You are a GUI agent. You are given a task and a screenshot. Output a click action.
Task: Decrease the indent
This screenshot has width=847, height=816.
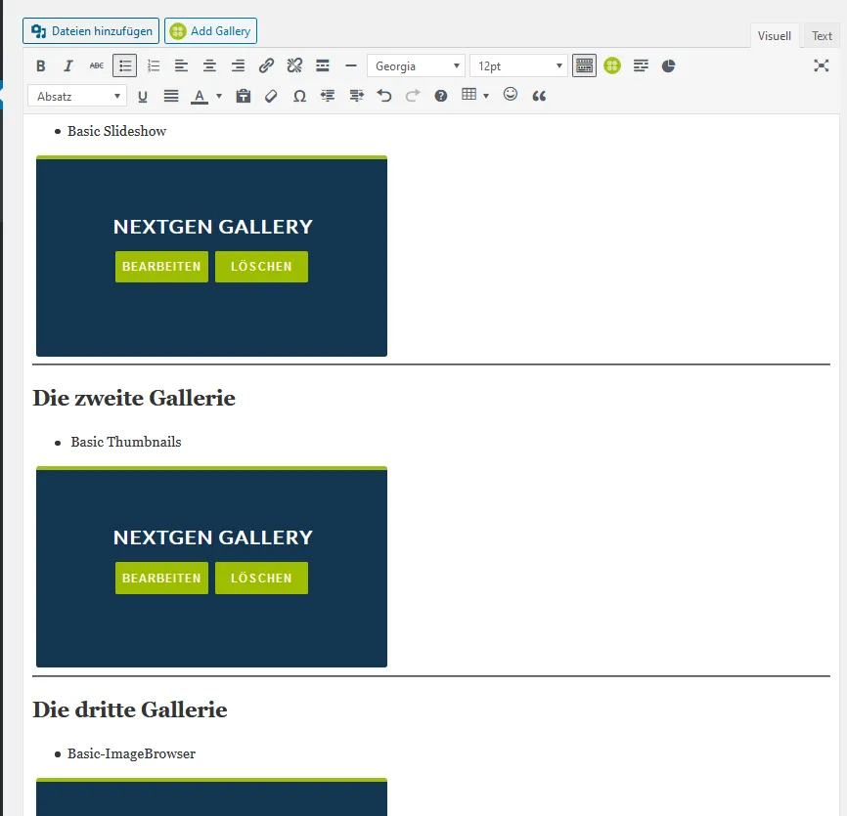click(x=328, y=96)
